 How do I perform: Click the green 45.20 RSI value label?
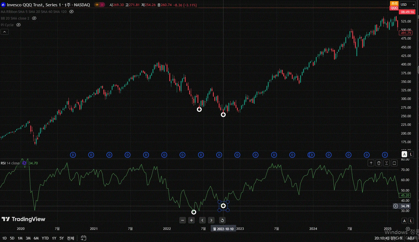405,195
